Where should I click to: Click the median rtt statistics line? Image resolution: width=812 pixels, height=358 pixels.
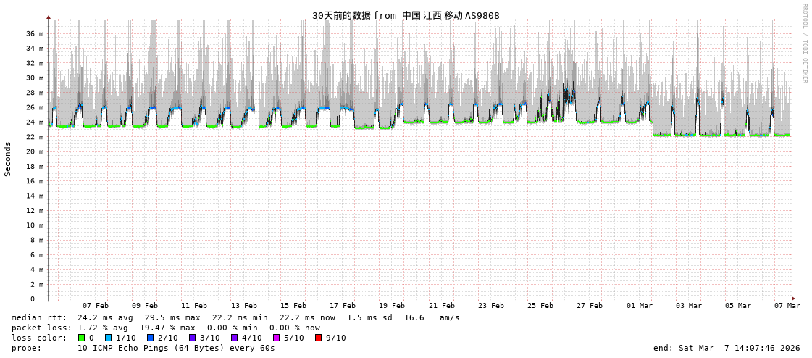pos(235,317)
